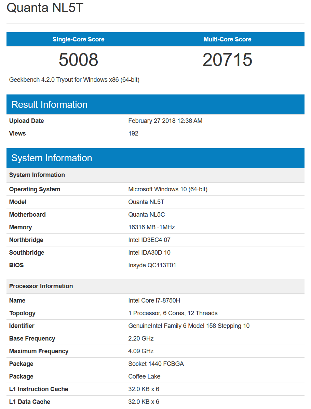Viewport: 311px width, 409px height.
Task: Click the multi-core score value 20715
Action: (x=227, y=60)
